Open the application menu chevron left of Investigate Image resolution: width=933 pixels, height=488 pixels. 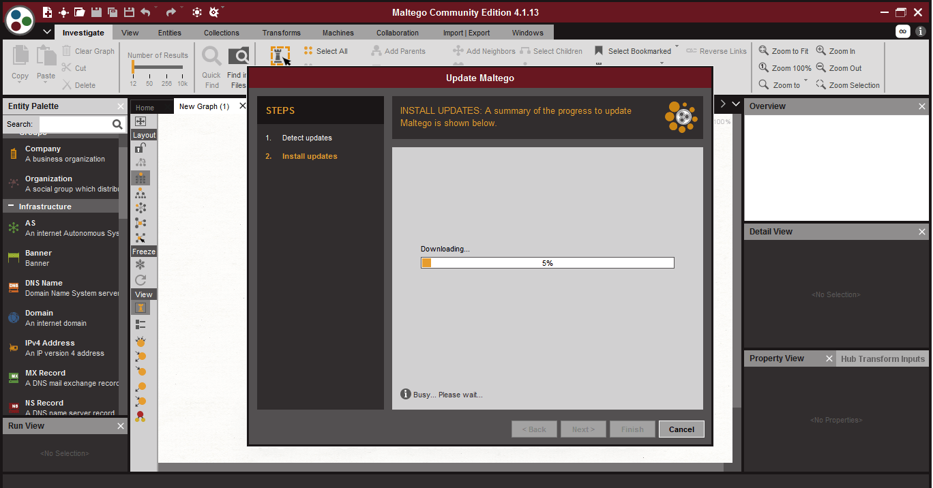click(47, 32)
